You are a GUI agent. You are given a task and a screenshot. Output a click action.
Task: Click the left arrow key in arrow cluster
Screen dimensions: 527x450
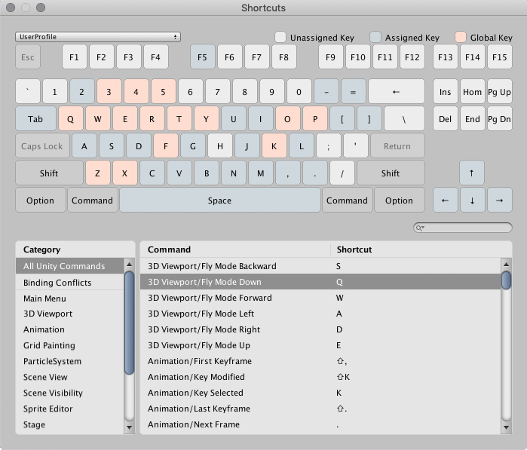[446, 201]
